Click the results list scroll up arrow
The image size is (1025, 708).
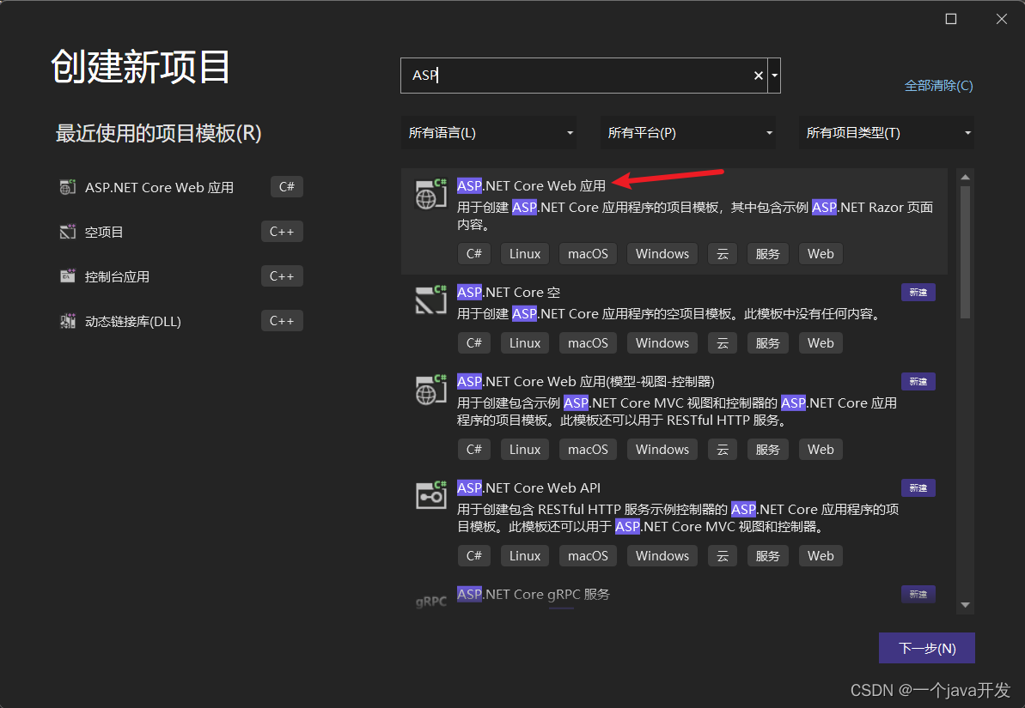click(966, 178)
